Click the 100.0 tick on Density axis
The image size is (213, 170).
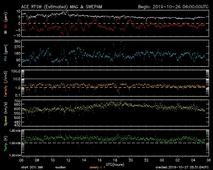point(16,71)
